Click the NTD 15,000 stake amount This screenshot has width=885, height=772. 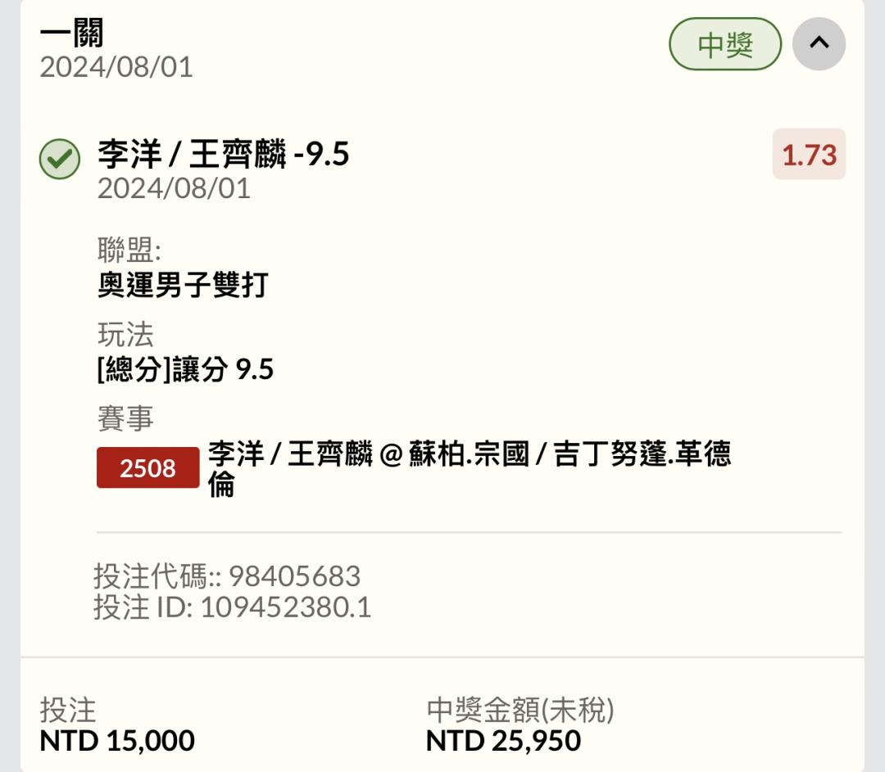pyautogui.click(x=117, y=740)
